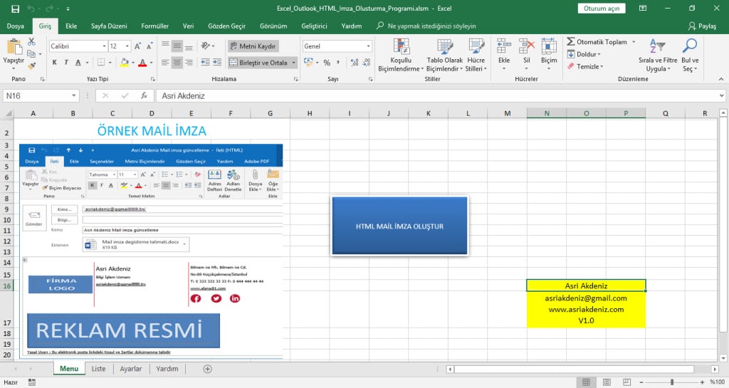
Task: Click the Paste (Yapıştır) clipboard icon
Action: coord(14,47)
